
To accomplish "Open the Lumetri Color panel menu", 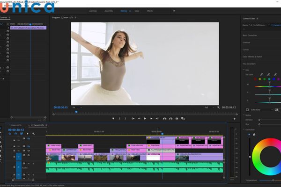I will [x=257, y=19].
